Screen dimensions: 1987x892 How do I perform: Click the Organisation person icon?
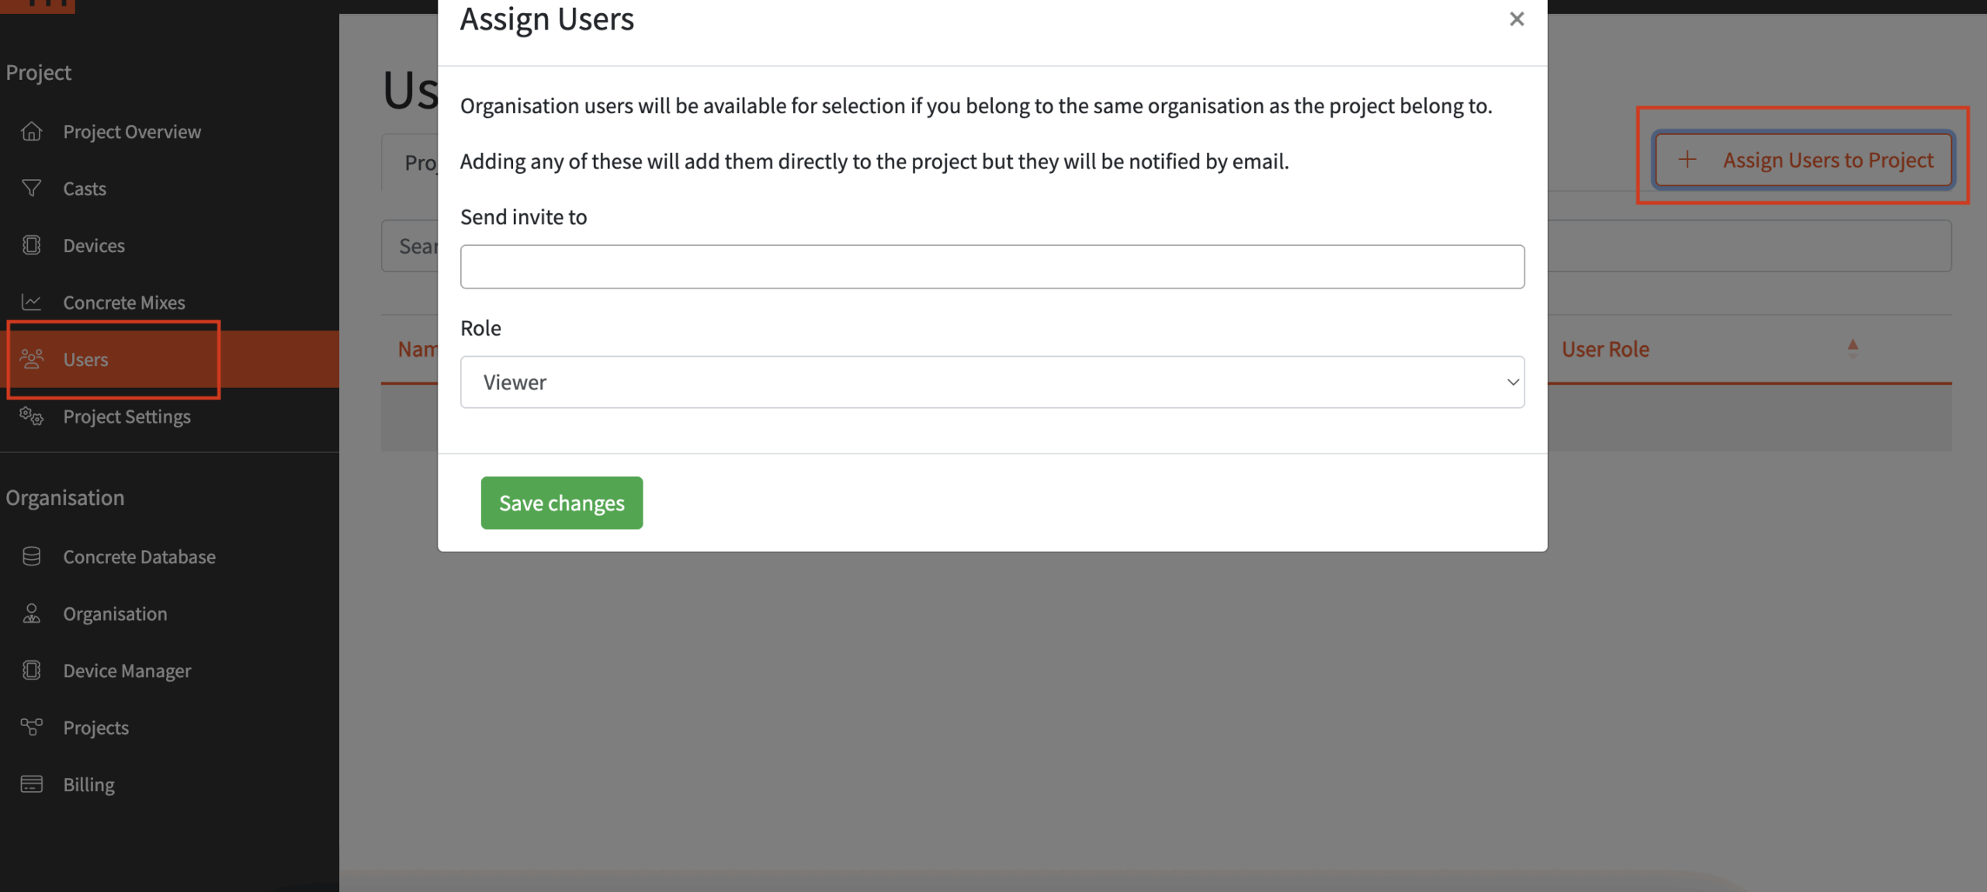click(x=31, y=614)
